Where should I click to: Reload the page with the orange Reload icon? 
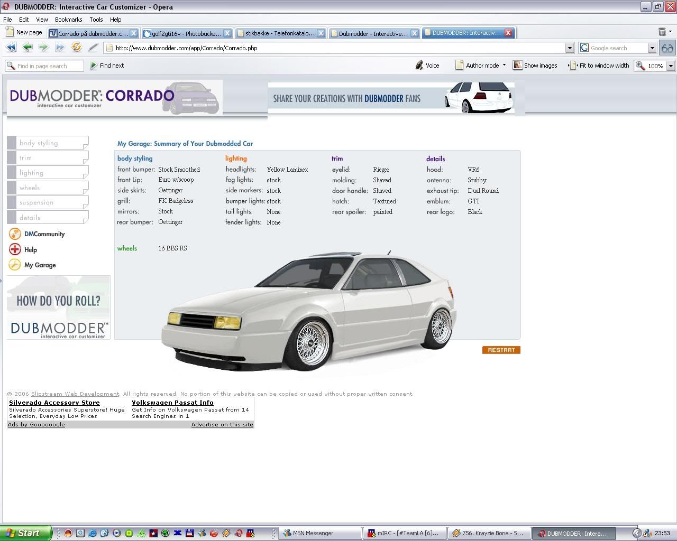pyautogui.click(x=77, y=48)
